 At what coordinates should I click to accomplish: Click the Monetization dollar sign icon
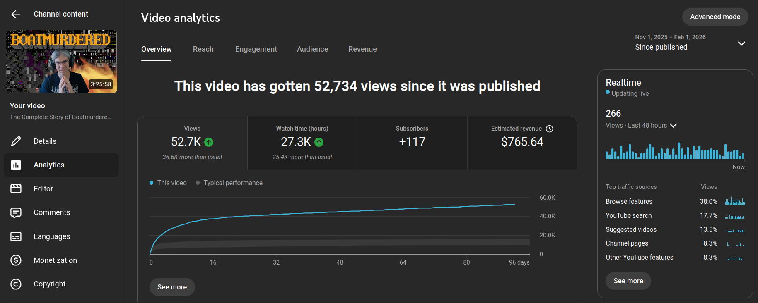[x=16, y=260]
